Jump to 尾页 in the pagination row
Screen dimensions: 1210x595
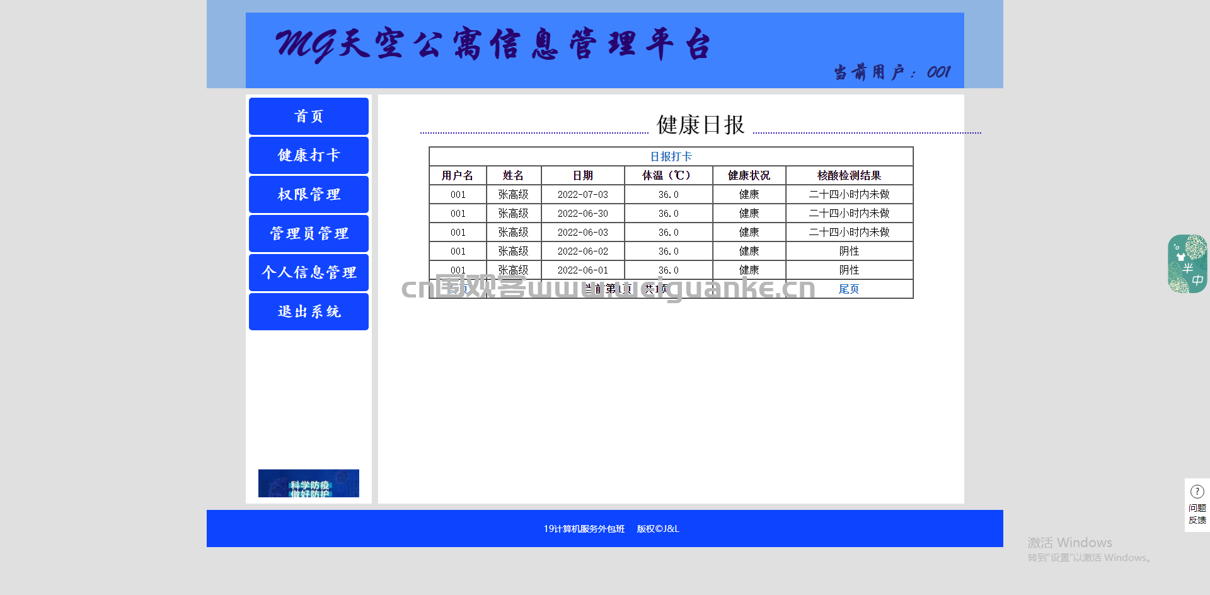(849, 289)
